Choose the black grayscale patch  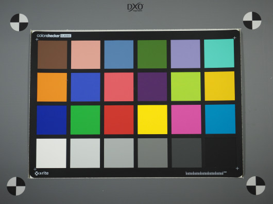[x=220, y=153]
